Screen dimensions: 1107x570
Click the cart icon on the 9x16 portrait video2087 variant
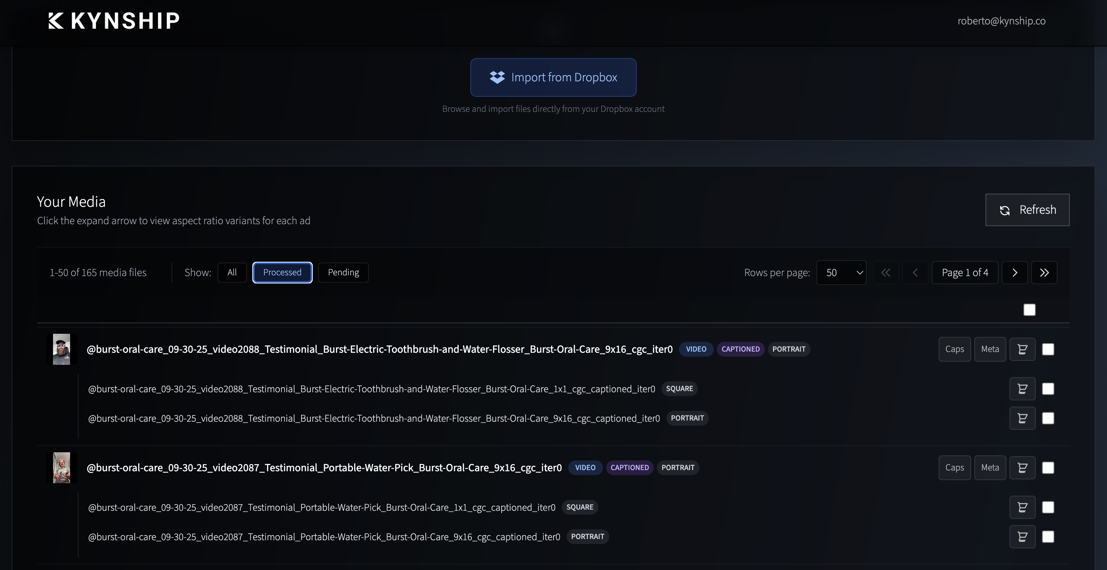point(1022,536)
